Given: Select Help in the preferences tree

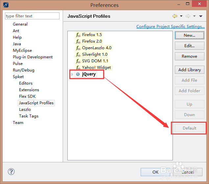Looking at the screenshot, I should 17,37.
